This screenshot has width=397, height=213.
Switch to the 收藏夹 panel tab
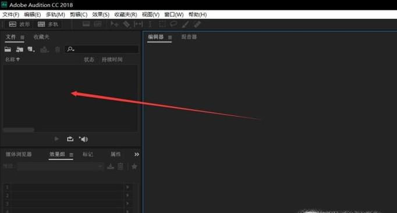pyautogui.click(x=41, y=37)
